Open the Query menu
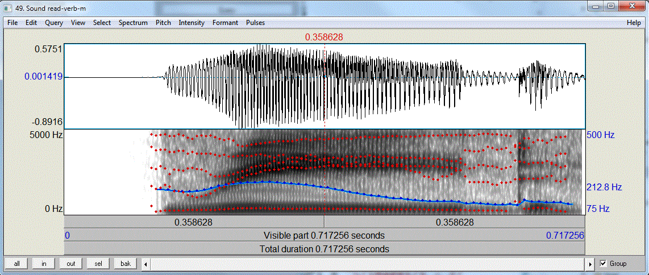 click(x=54, y=23)
